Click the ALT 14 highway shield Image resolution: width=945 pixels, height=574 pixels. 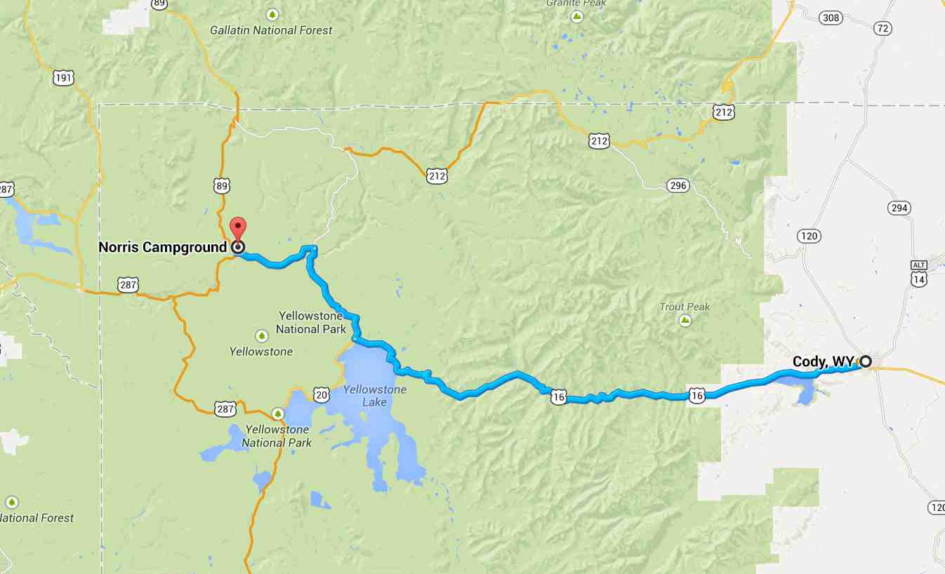[918, 272]
